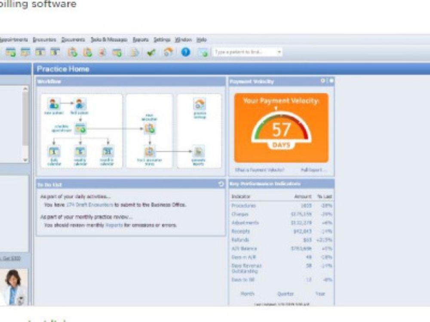Open the Help menu
The image size is (430, 322).
tap(202, 39)
